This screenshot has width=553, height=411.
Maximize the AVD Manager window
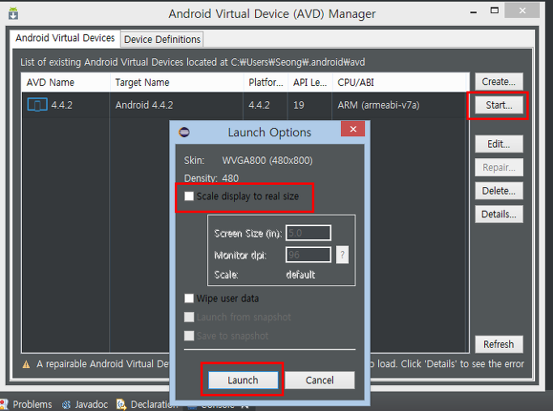tap(495, 11)
